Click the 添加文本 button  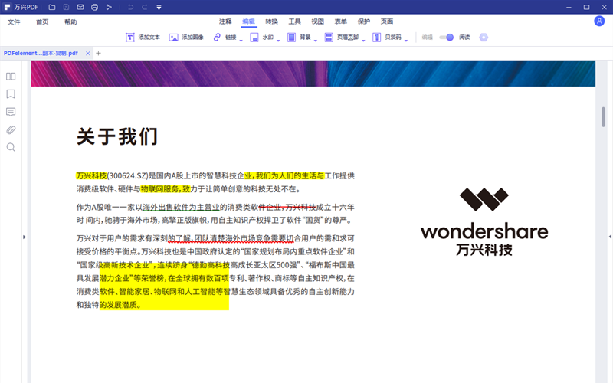tap(143, 37)
